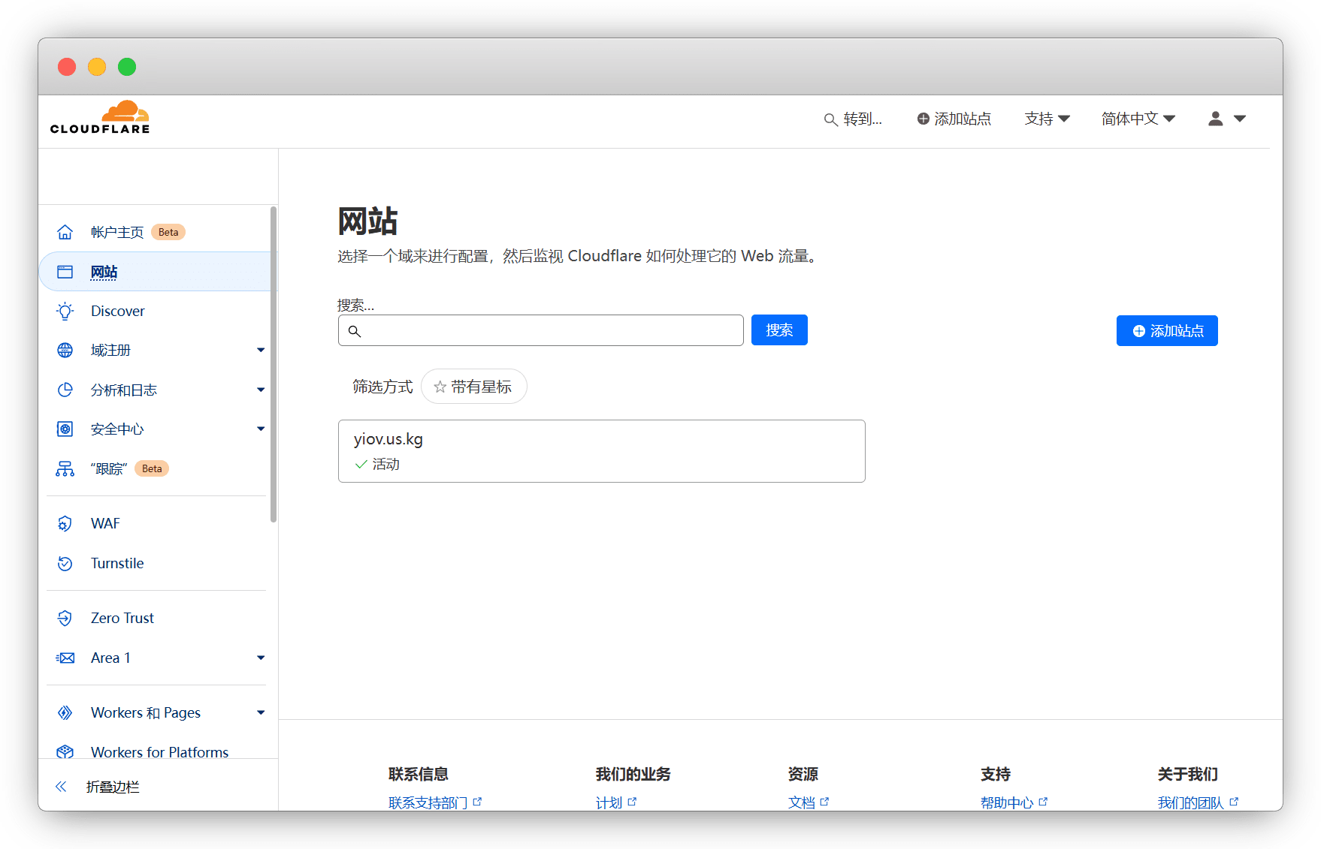Click the Trace network icon

tap(65, 469)
